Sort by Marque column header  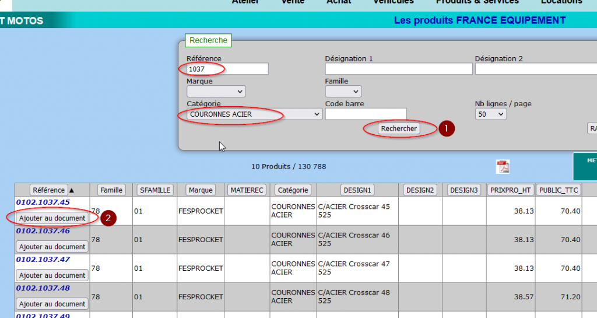pyautogui.click(x=201, y=190)
